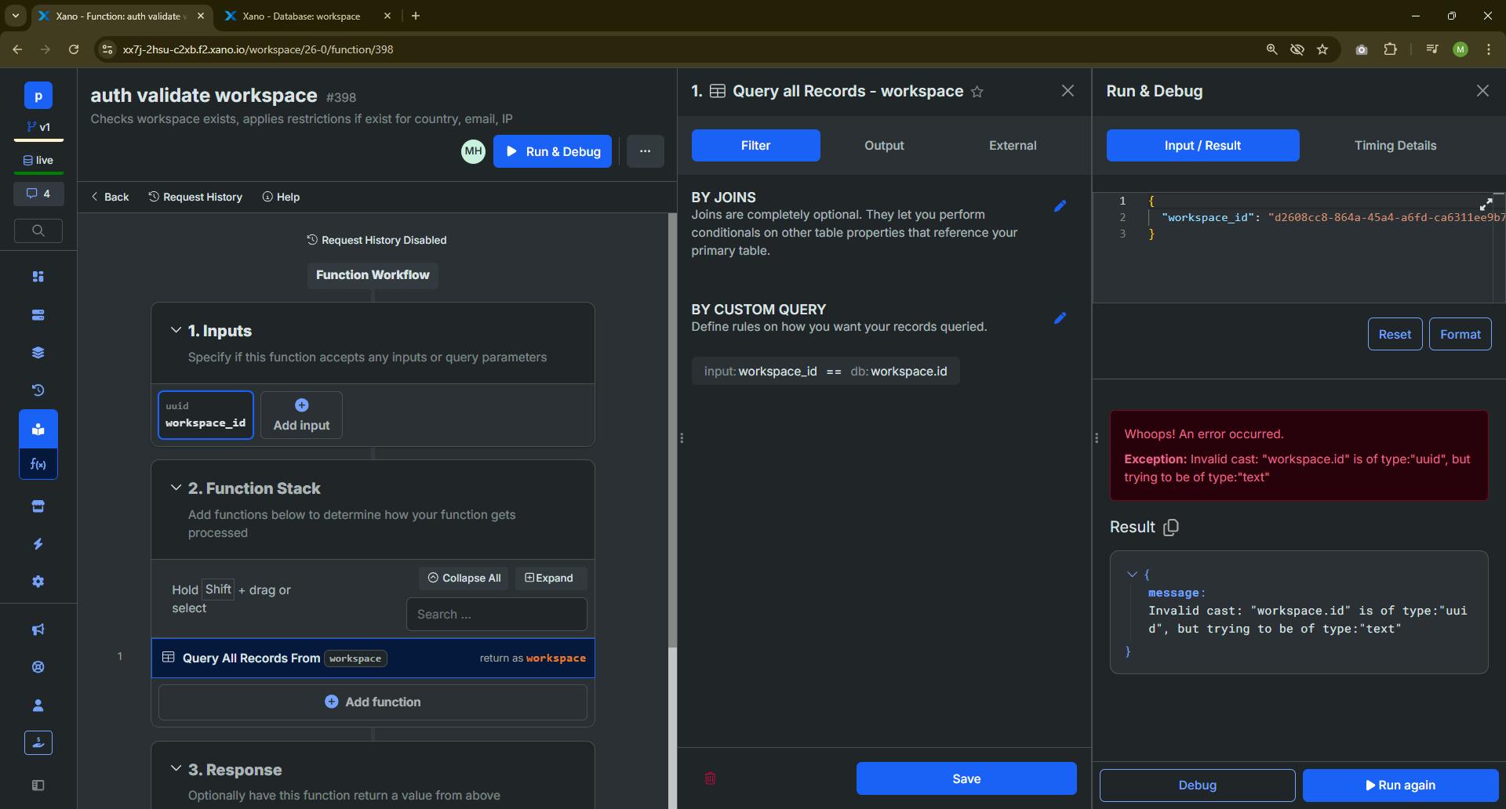Select the f(x) functions icon

click(38, 464)
